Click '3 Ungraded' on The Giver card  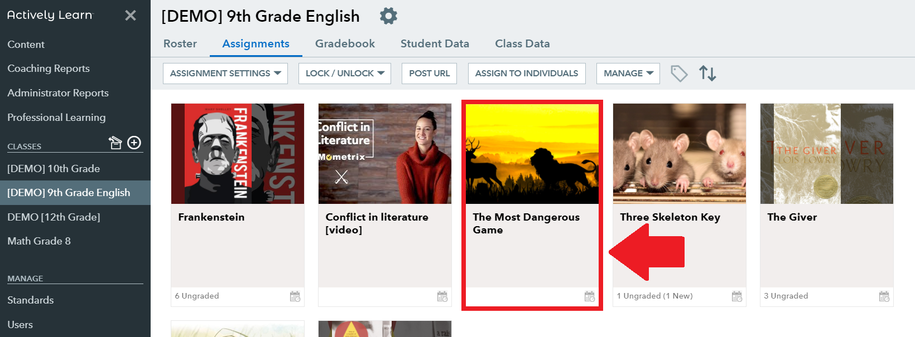click(786, 296)
